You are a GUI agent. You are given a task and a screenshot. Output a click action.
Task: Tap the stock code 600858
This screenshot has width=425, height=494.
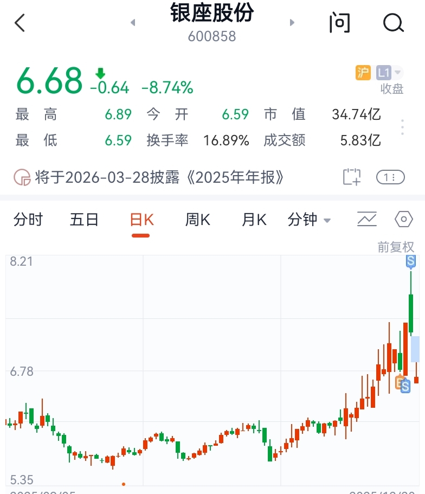[212, 36]
